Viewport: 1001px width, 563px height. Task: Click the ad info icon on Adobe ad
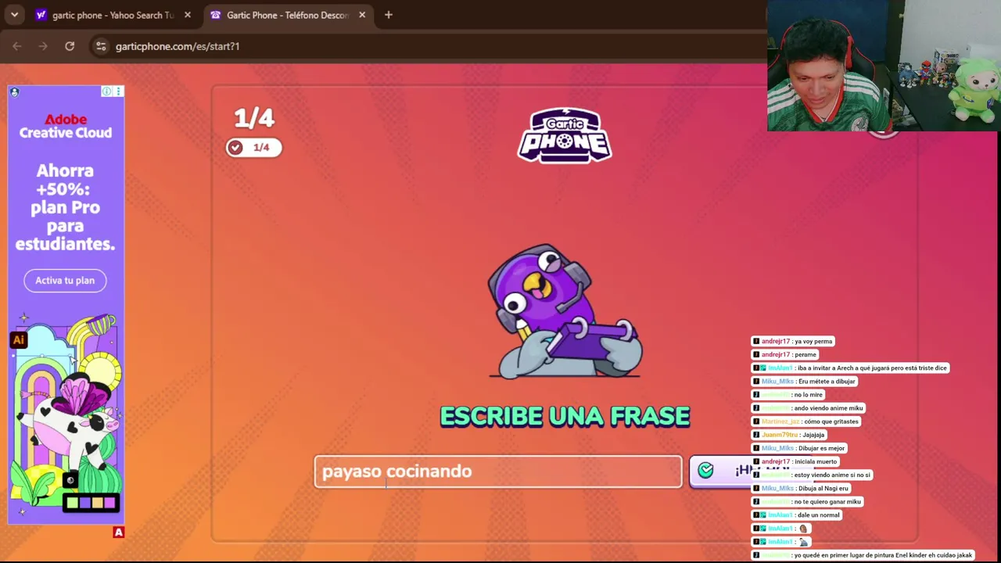click(x=107, y=91)
